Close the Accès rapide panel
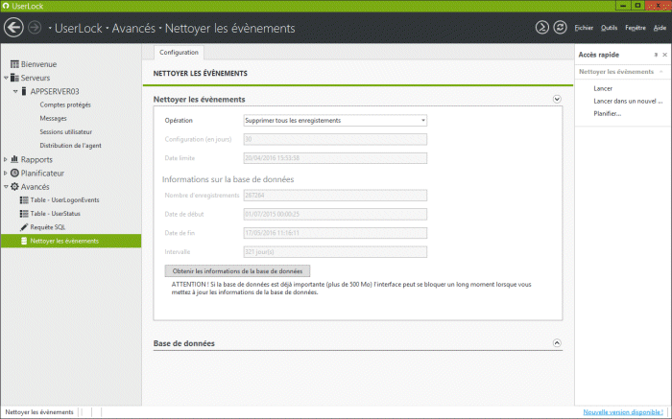Image resolution: width=672 pixels, height=419 pixels. pyautogui.click(x=664, y=55)
